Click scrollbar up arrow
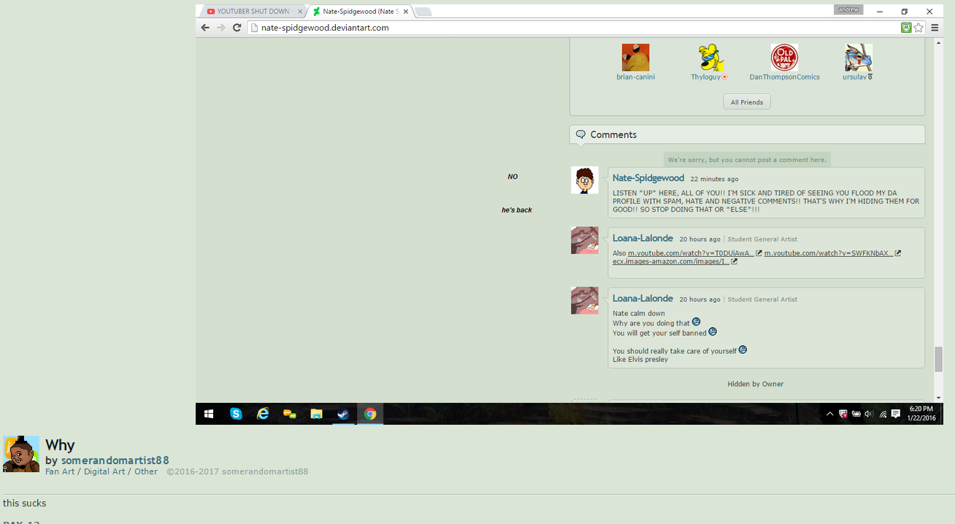Image resolution: width=955 pixels, height=524 pixels. [x=938, y=43]
